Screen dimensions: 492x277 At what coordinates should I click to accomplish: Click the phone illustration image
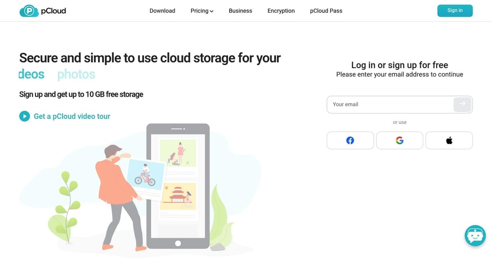pyautogui.click(x=178, y=186)
